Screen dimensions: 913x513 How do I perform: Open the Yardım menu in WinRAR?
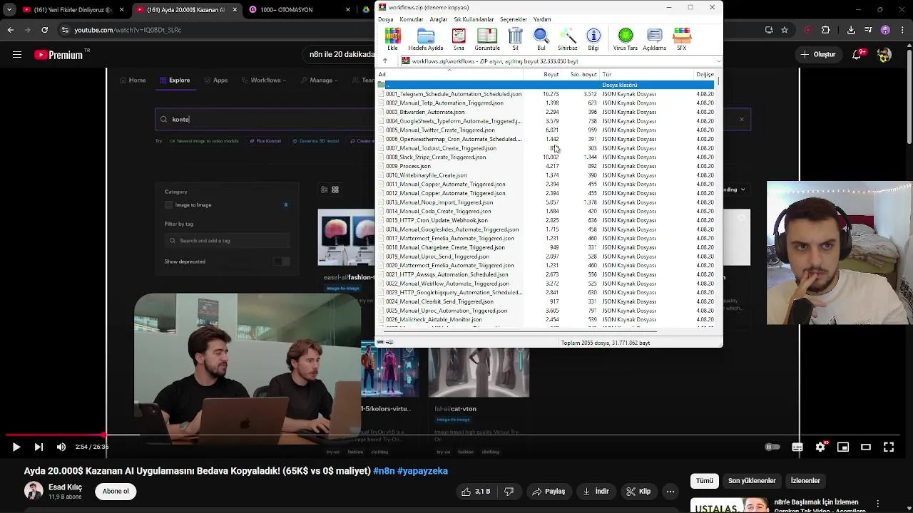tap(542, 19)
